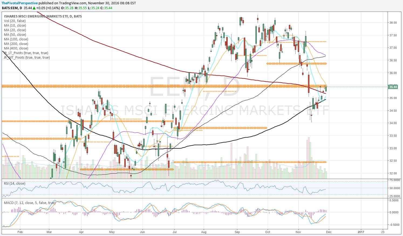Click the JR_LT_Pivots indicator label

(x=26, y=53)
